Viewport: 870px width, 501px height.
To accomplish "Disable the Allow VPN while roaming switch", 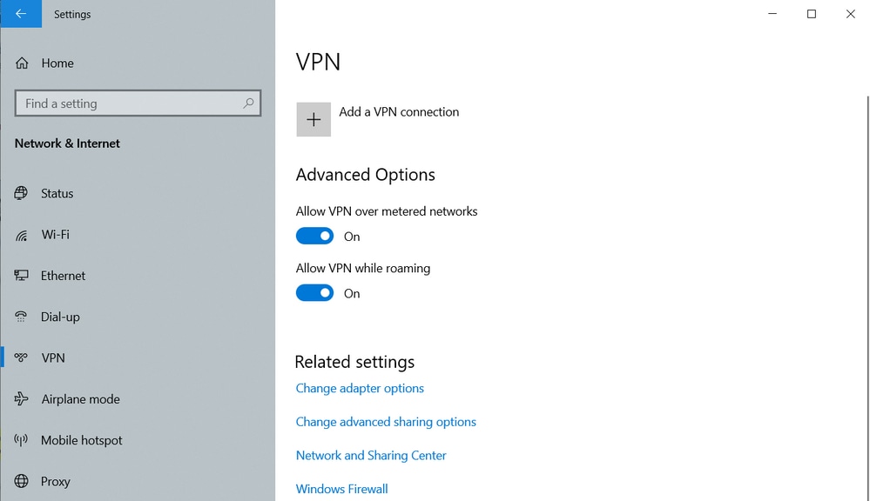I will click(x=314, y=292).
